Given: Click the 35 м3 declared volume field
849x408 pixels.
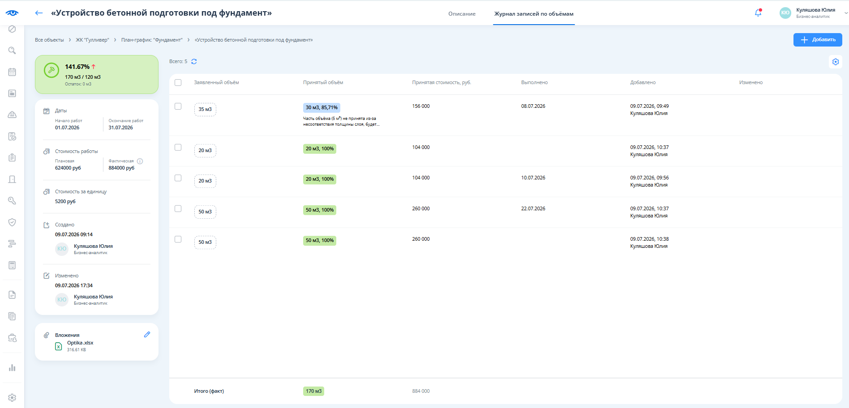Looking at the screenshot, I should pyautogui.click(x=205, y=109).
